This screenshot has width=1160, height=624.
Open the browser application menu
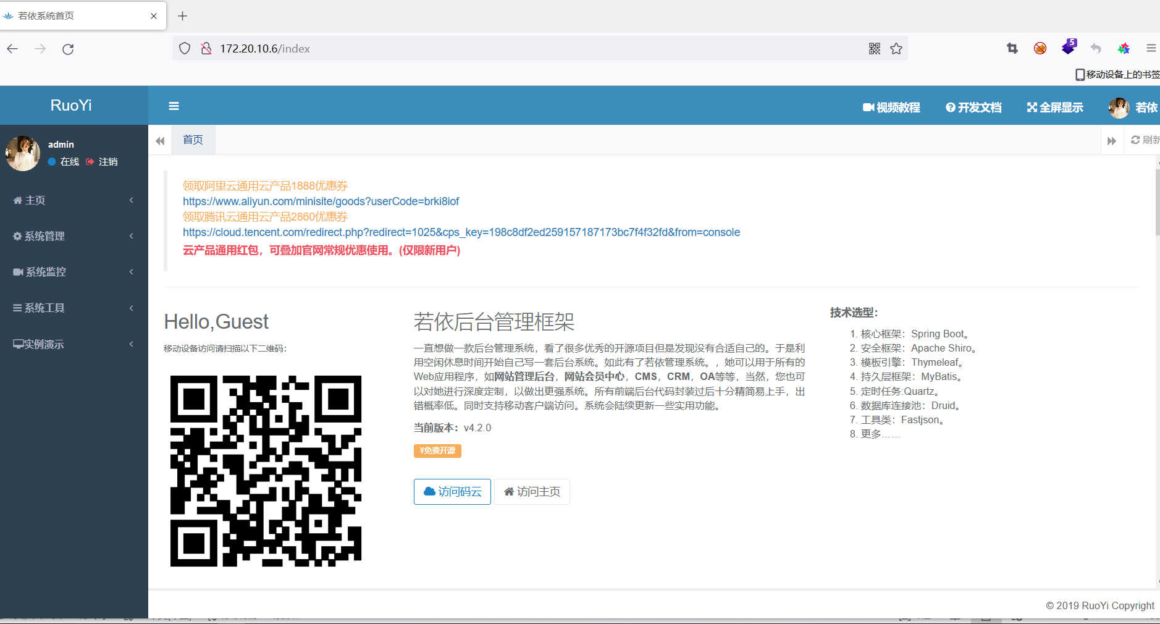[x=1151, y=48]
